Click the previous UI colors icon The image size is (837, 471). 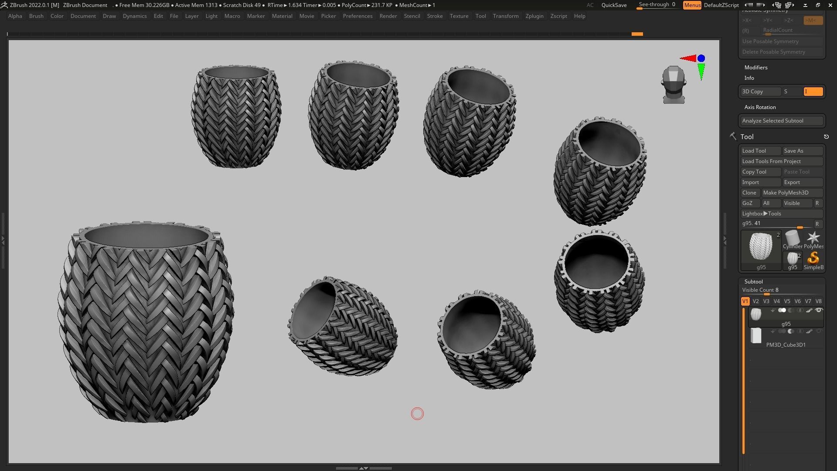point(749,5)
